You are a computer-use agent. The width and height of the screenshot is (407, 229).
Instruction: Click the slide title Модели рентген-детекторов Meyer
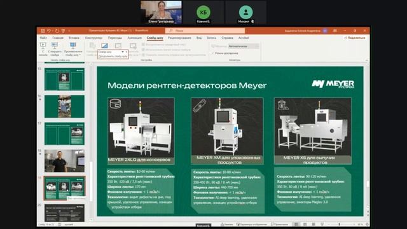(187, 85)
